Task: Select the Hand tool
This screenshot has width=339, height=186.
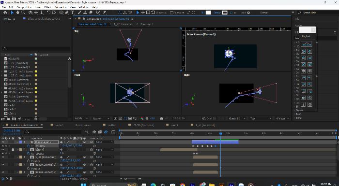Action: pyautogui.click(x=17, y=13)
